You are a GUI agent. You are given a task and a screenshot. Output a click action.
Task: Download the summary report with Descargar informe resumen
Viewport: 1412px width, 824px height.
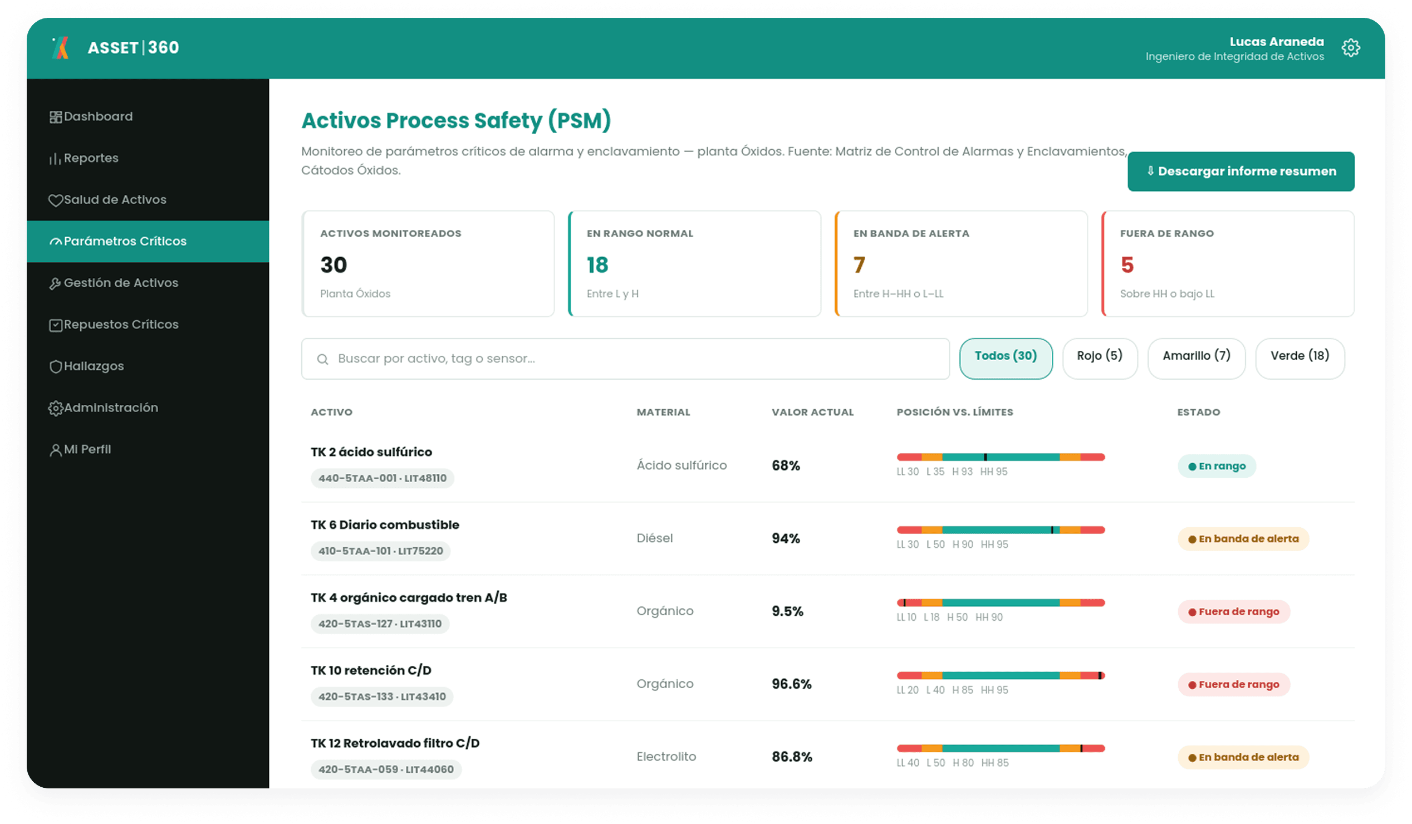click(x=1241, y=171)
